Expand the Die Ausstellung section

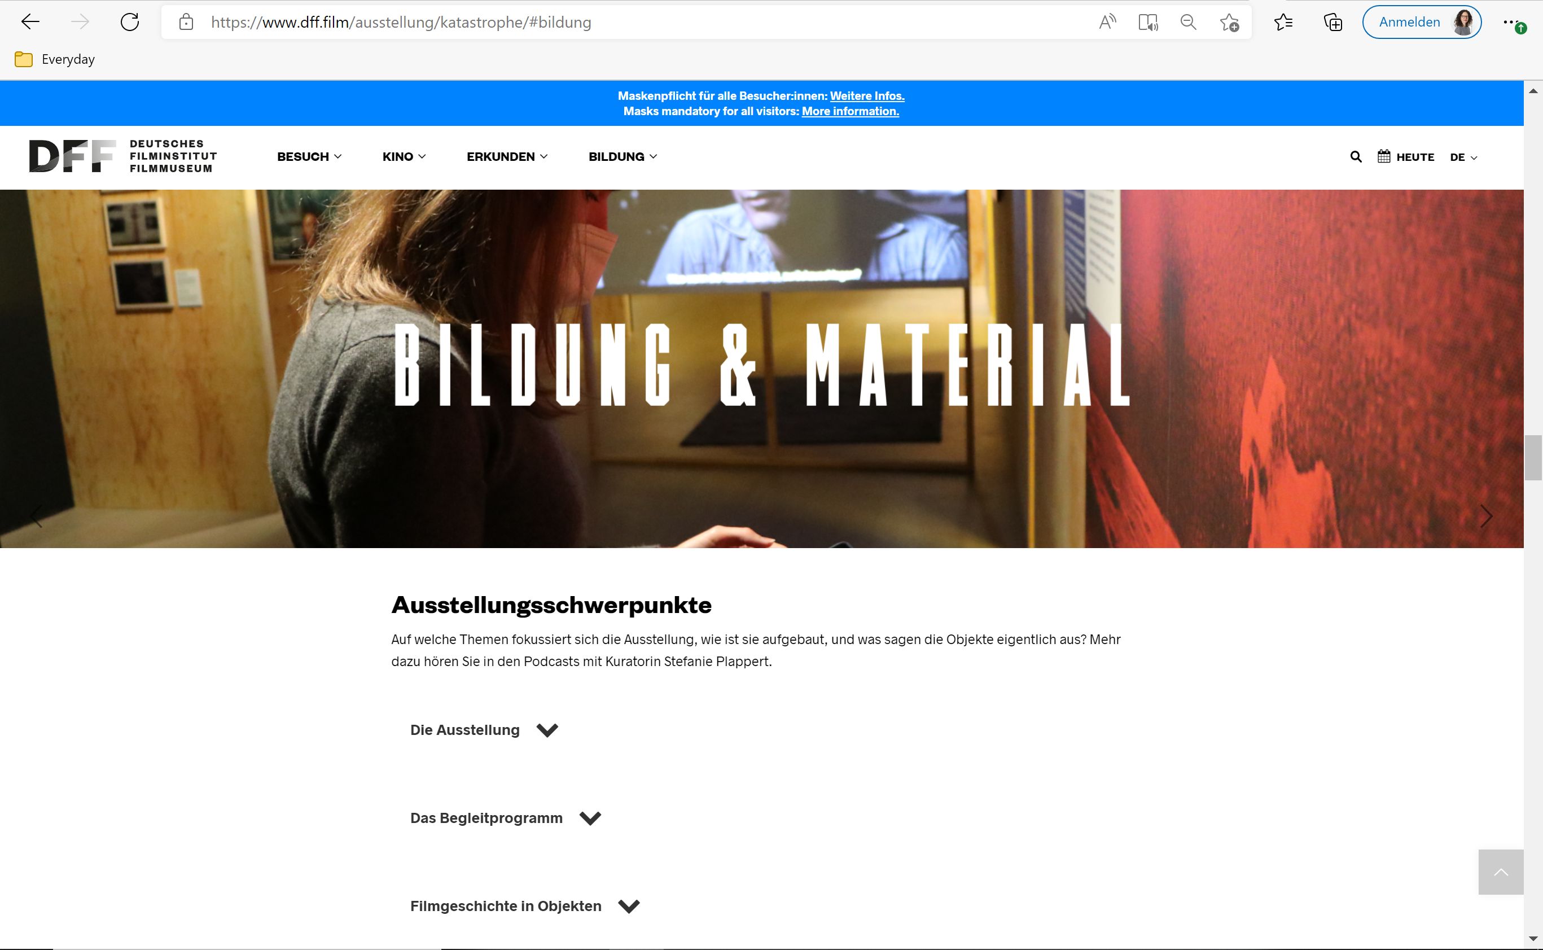(x=484, y=730)
